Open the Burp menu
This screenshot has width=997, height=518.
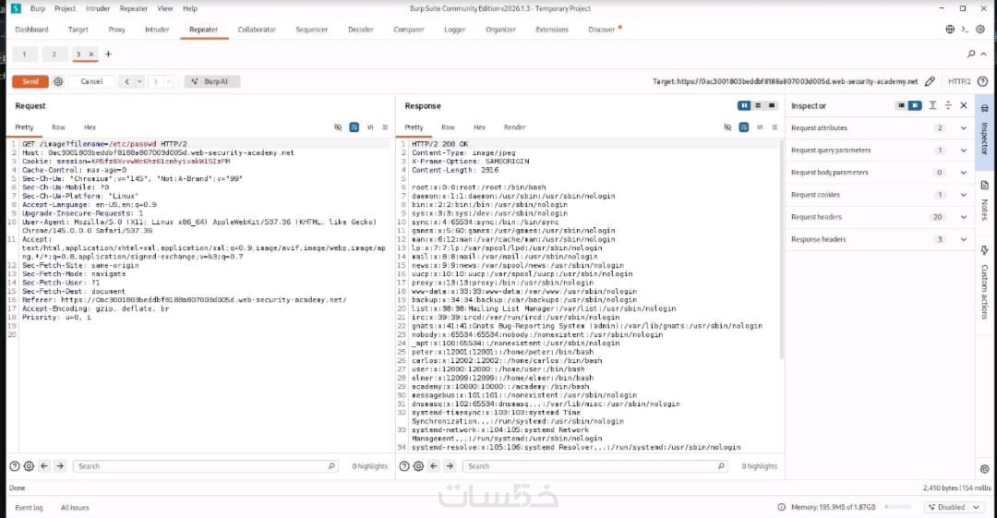[x=38, y=8]
